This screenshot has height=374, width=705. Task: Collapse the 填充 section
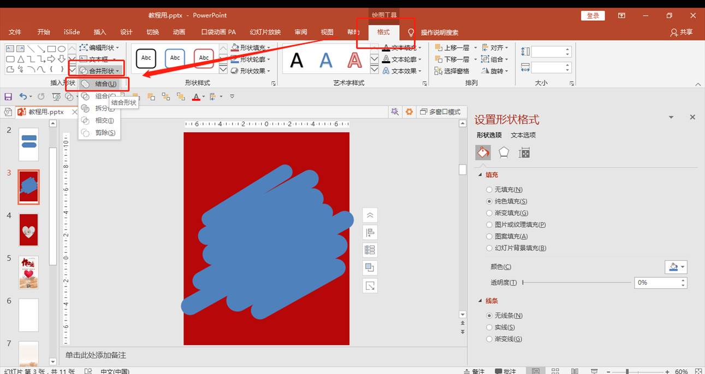coord(481,175)
